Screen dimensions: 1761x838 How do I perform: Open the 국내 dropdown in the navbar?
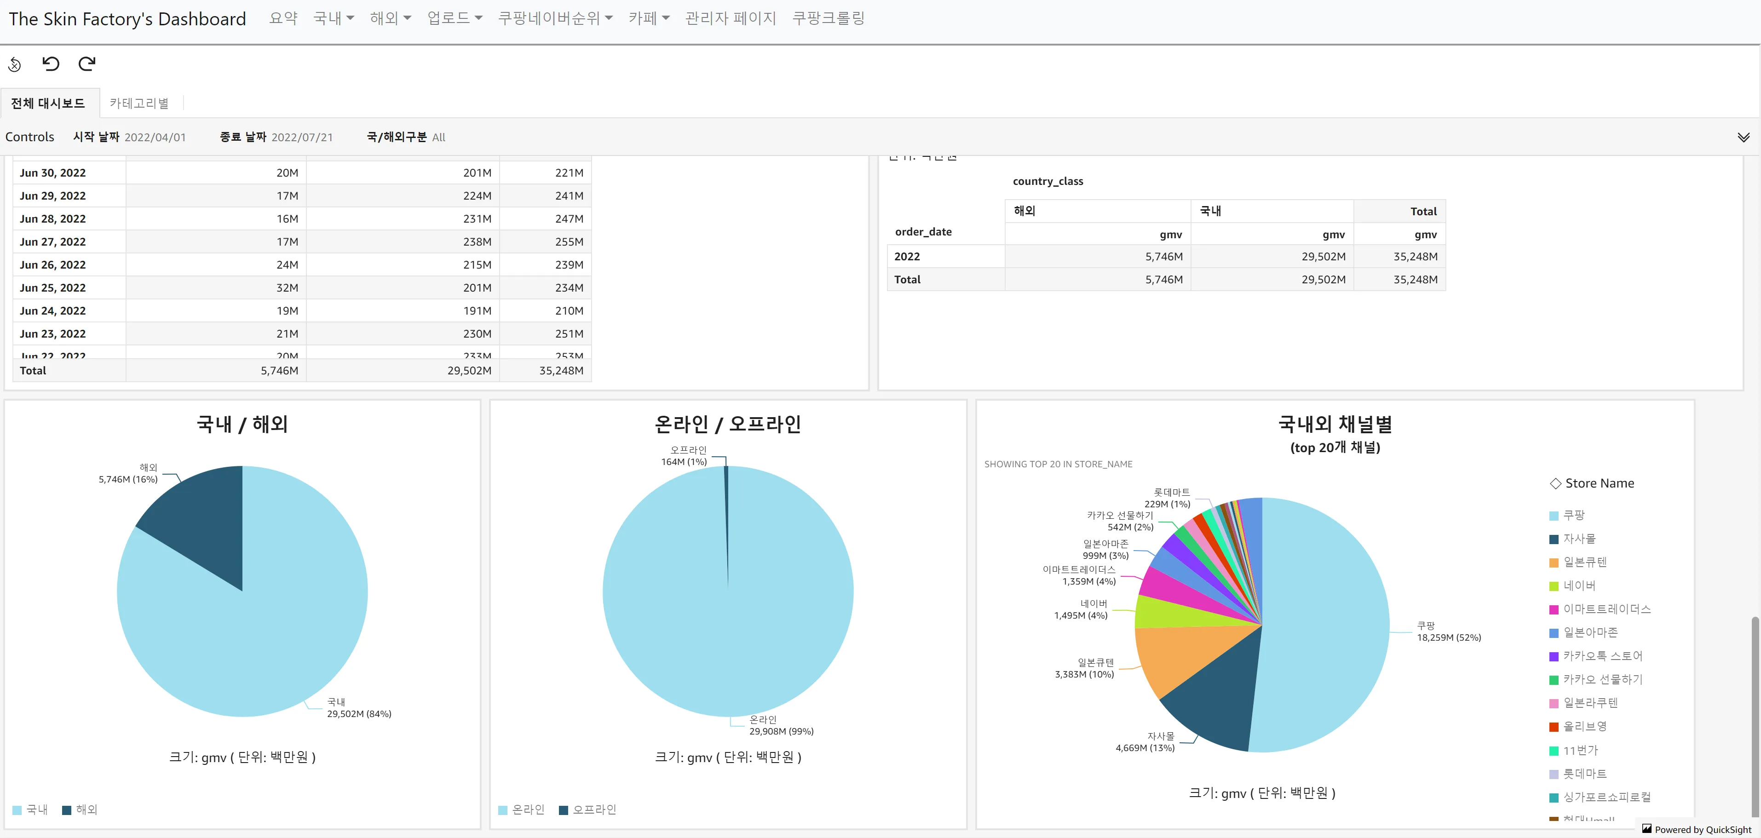[x=334, y=18]
